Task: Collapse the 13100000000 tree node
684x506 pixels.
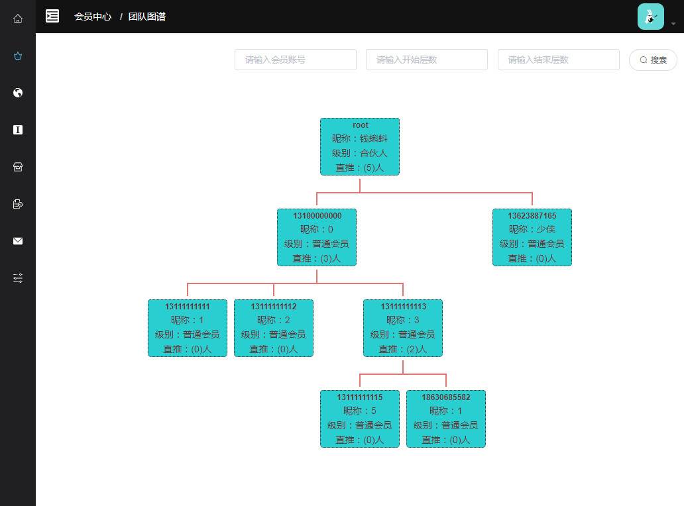Action: (317, 237)
